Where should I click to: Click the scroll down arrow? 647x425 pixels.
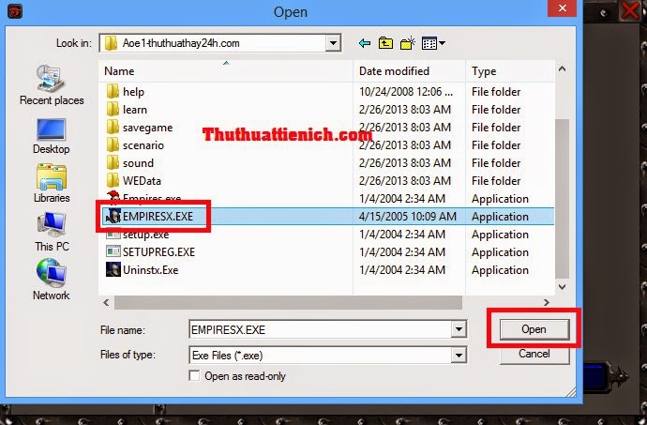point(562,286)
